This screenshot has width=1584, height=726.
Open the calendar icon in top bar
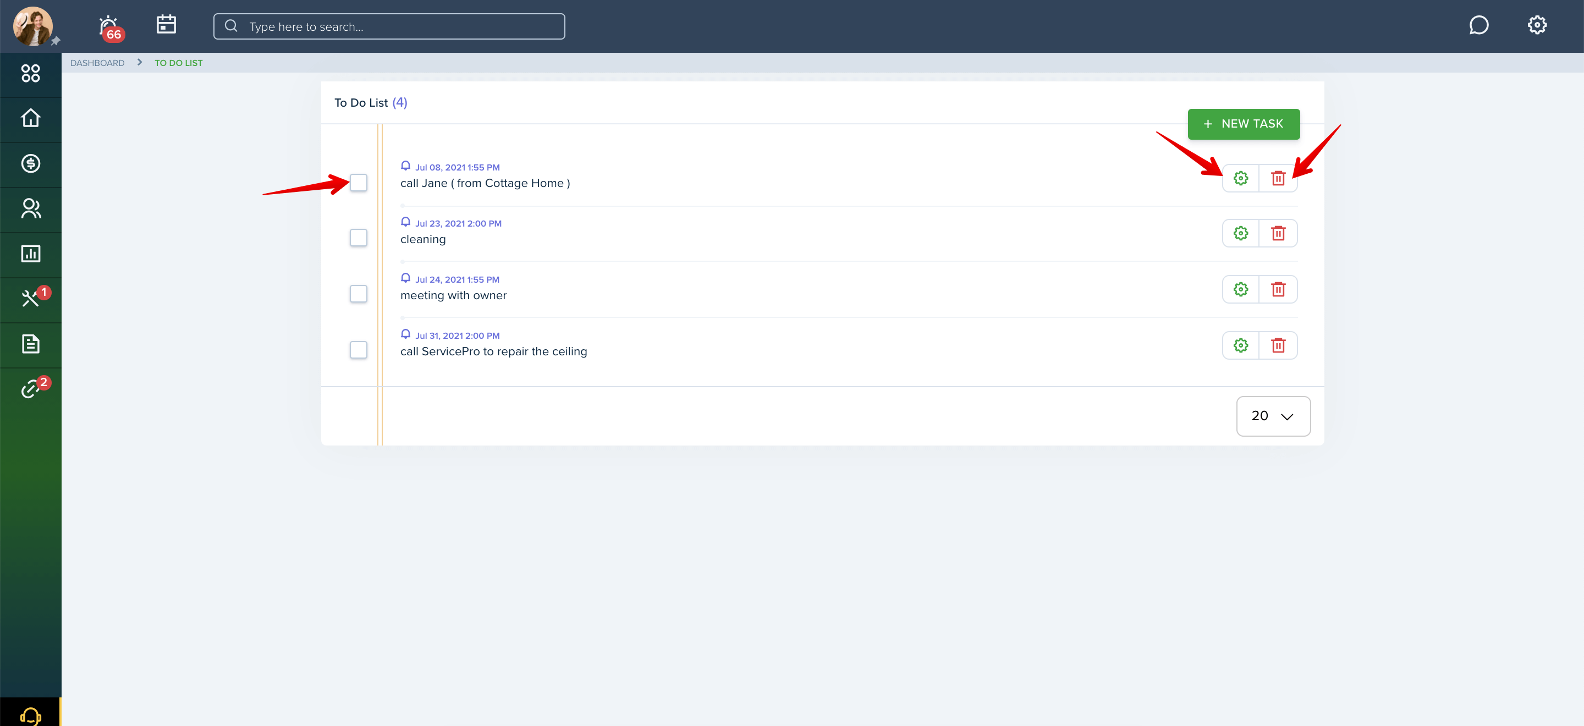tap(166, 25)
